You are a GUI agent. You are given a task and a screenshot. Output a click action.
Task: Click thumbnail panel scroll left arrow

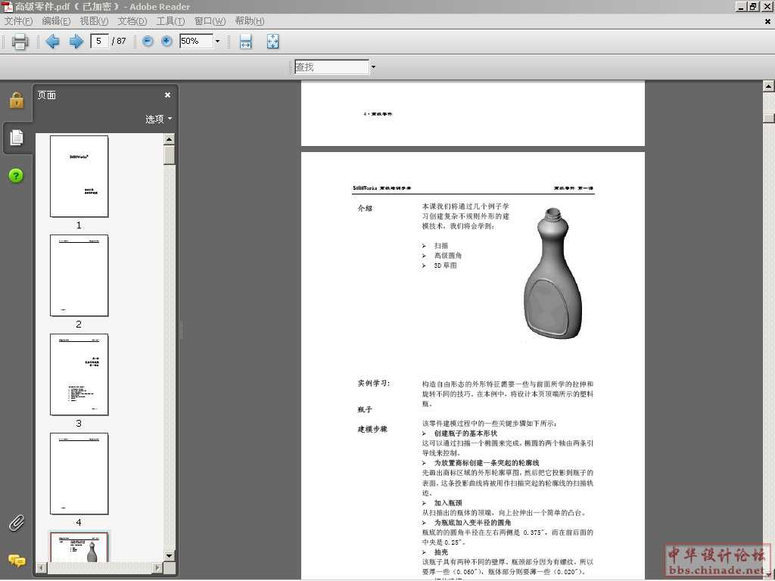42,567
